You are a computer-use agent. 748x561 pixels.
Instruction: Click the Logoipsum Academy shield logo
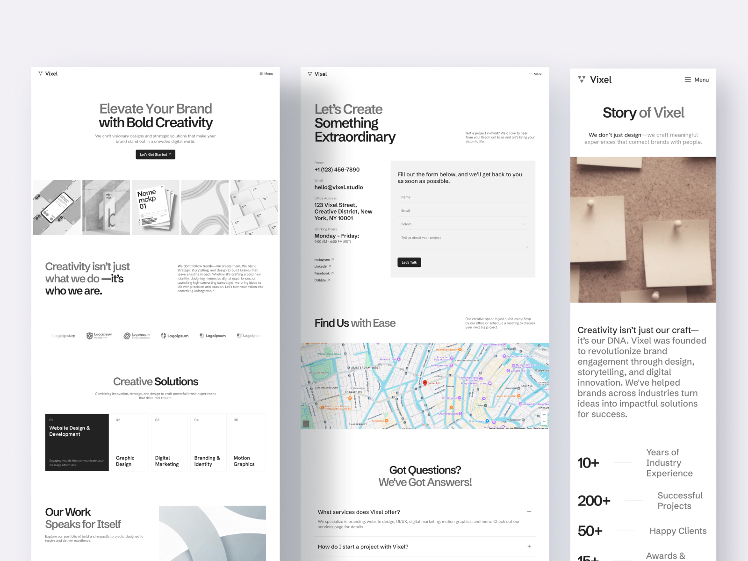(100, 336)
